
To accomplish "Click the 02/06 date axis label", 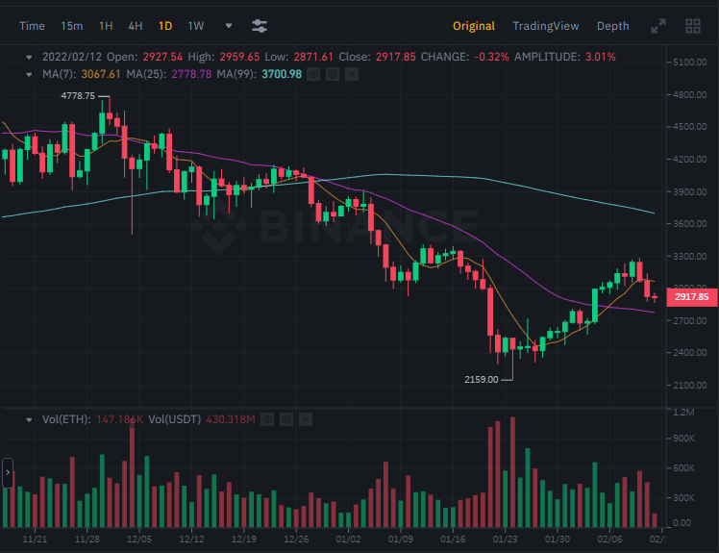I will coord(609,539).
